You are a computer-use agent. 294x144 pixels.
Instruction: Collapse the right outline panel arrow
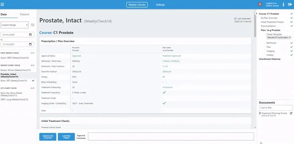click(256, 13)
